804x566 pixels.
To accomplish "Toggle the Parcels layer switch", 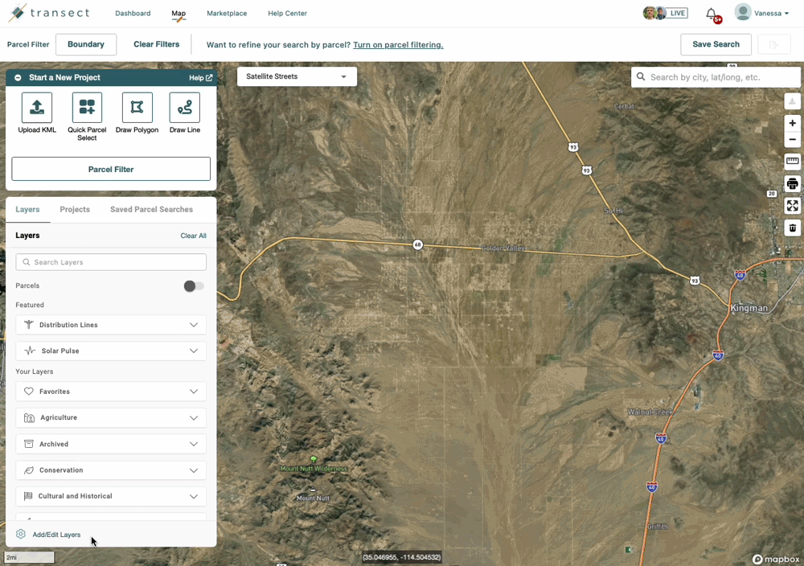I will point(194,286).
